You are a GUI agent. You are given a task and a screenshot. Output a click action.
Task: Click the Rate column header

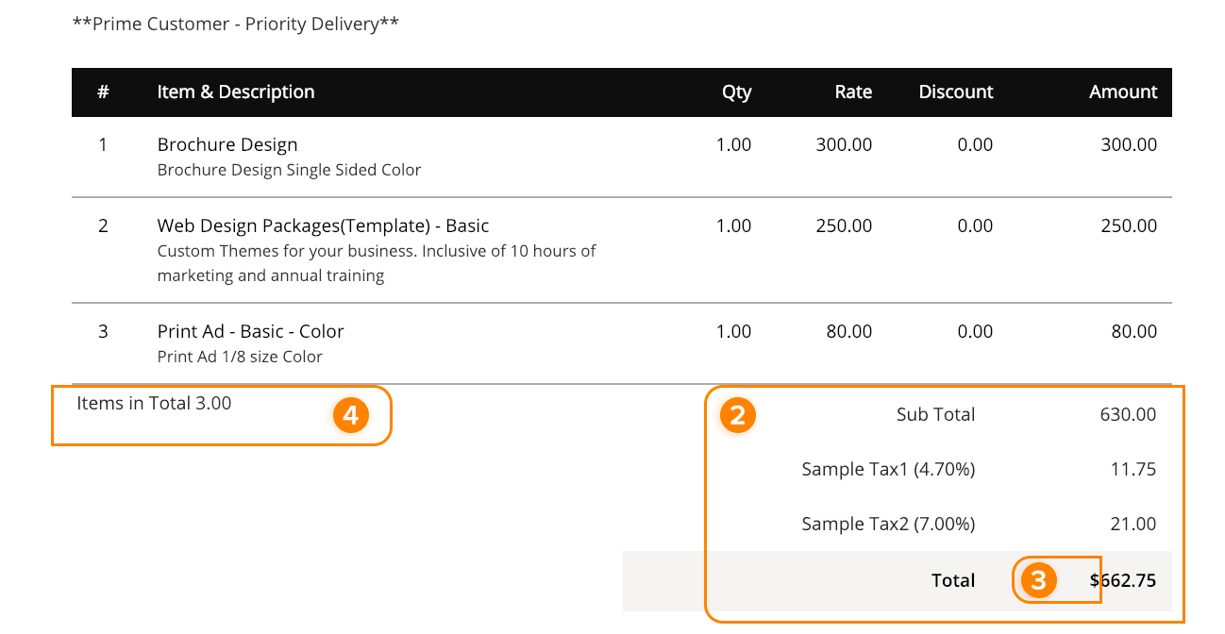pos(853,92)
